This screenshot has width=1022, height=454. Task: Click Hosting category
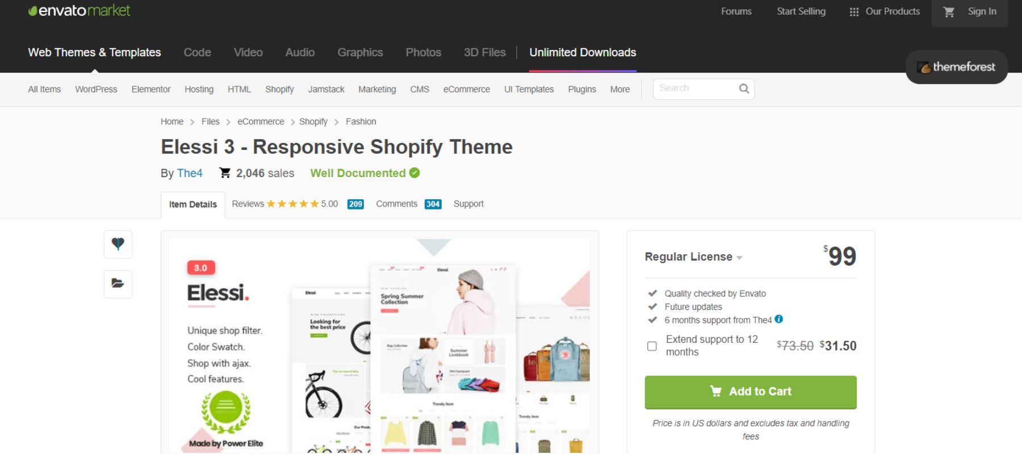click(199, 89)
